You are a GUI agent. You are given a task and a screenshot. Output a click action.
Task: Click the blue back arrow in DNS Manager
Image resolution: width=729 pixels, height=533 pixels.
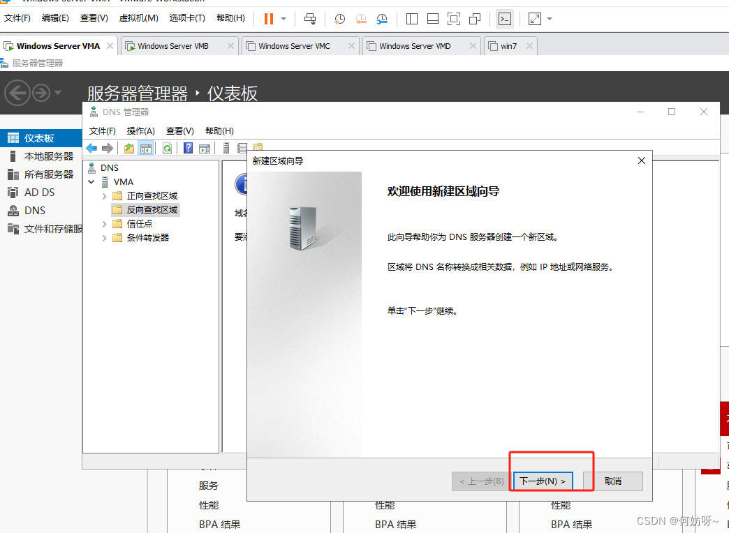pyautogui.click(x=91, y=148)
